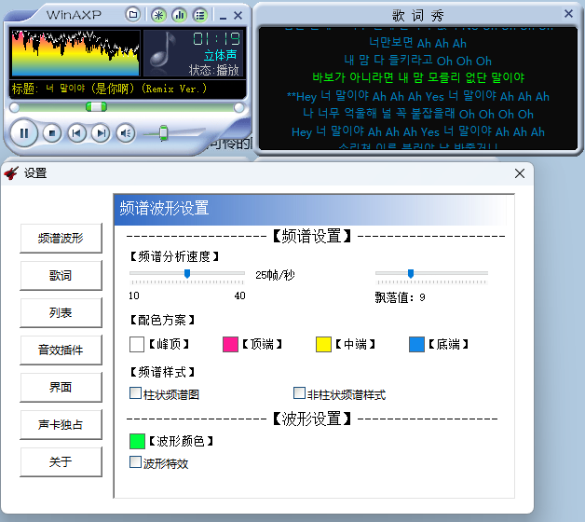585x522 pixels.
Task: Click lyric line 내 맘 다 들키라고
Action: click(x=418, y=61)
